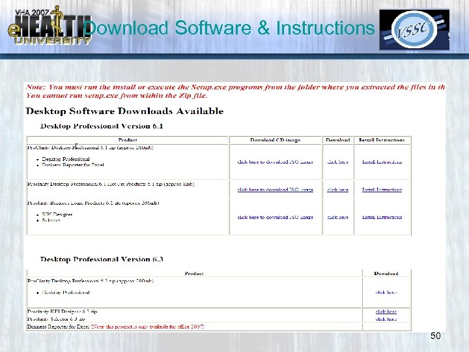
Task: Open Install Instructions for Business Logic Products row
Action: (382, 217)
